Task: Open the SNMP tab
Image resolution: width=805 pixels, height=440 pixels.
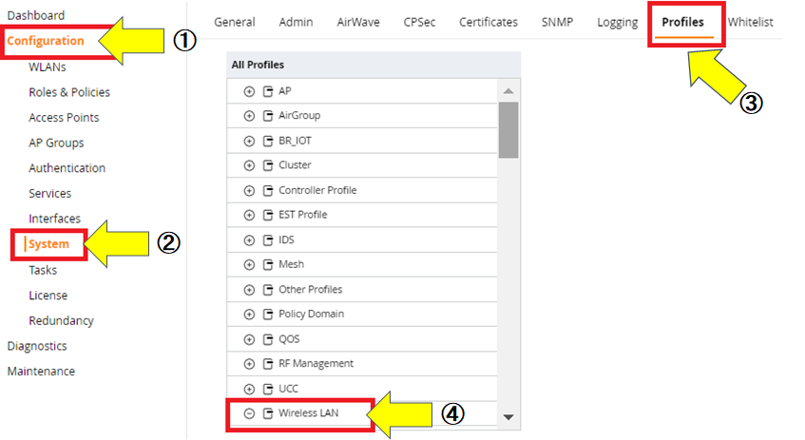Action: (x=557, y=22)
